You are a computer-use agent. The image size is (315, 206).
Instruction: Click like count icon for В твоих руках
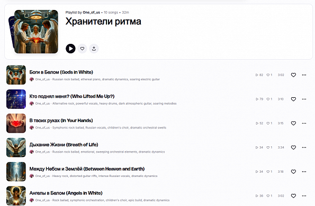(268, 123)
